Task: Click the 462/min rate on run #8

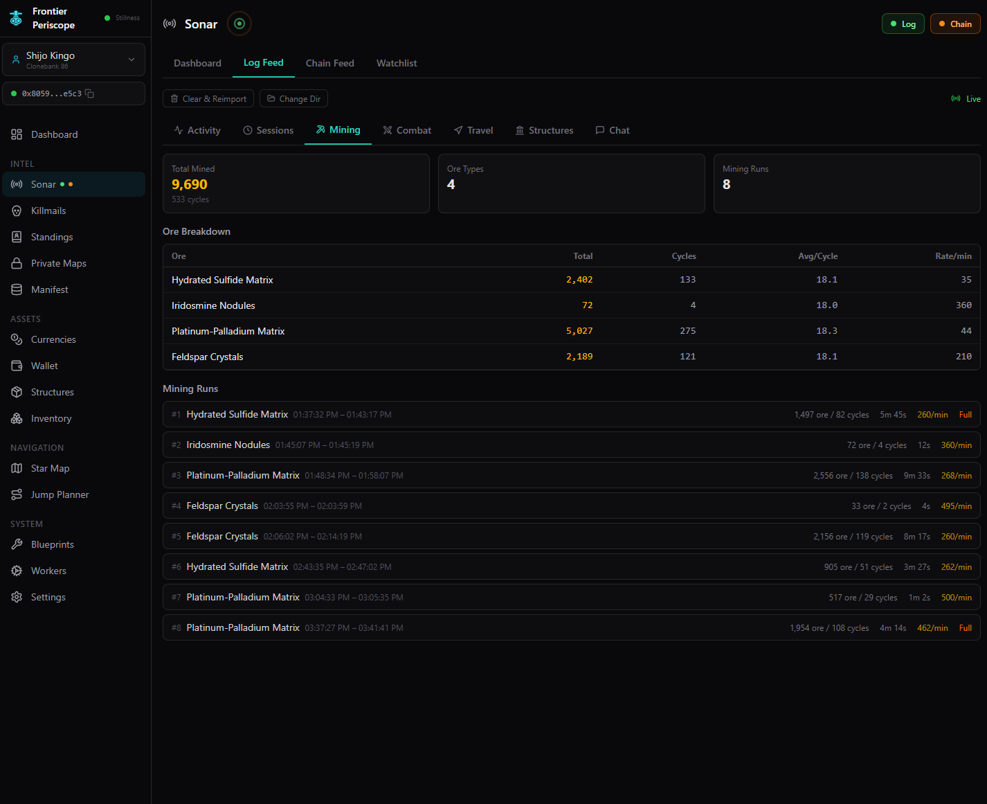Action: 932,628
